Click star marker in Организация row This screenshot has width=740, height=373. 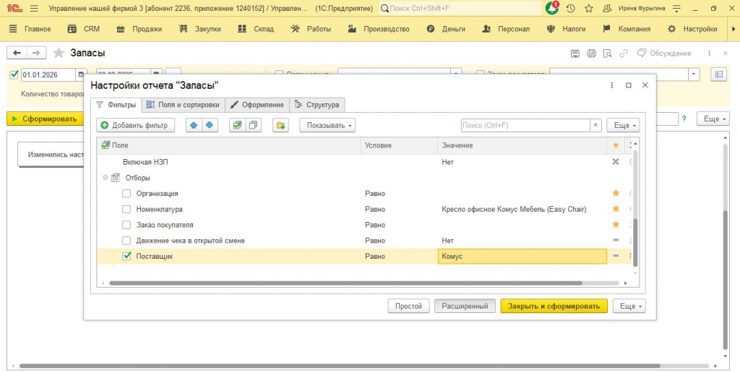tap(616, 193)
